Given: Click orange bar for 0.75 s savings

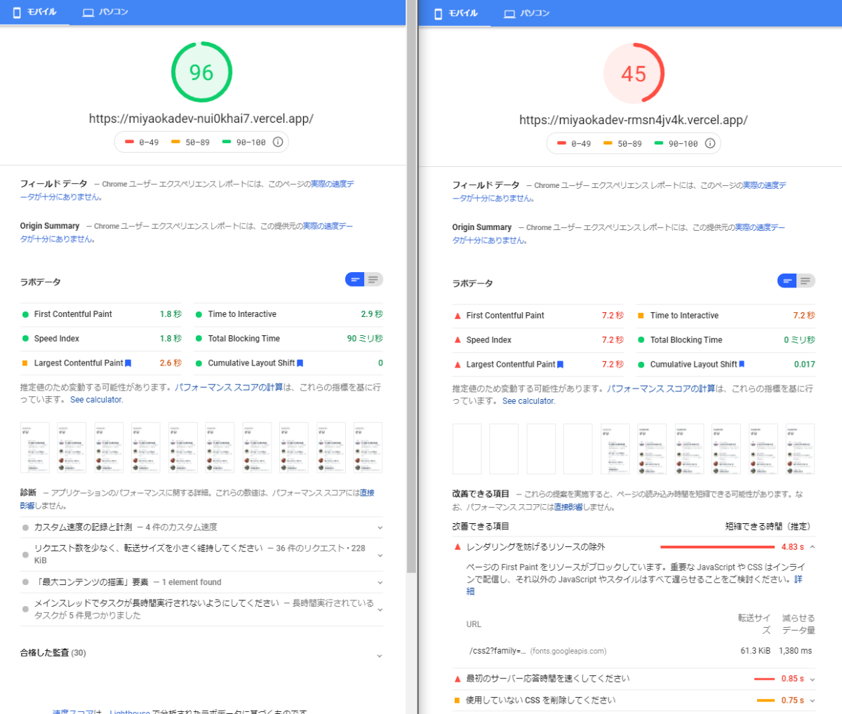Looking at the screenshot, I should point(766,701).
